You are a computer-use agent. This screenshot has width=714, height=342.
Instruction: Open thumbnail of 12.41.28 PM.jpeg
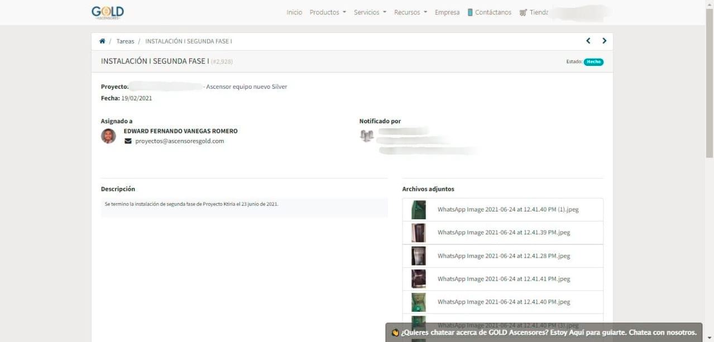point(419,256)
